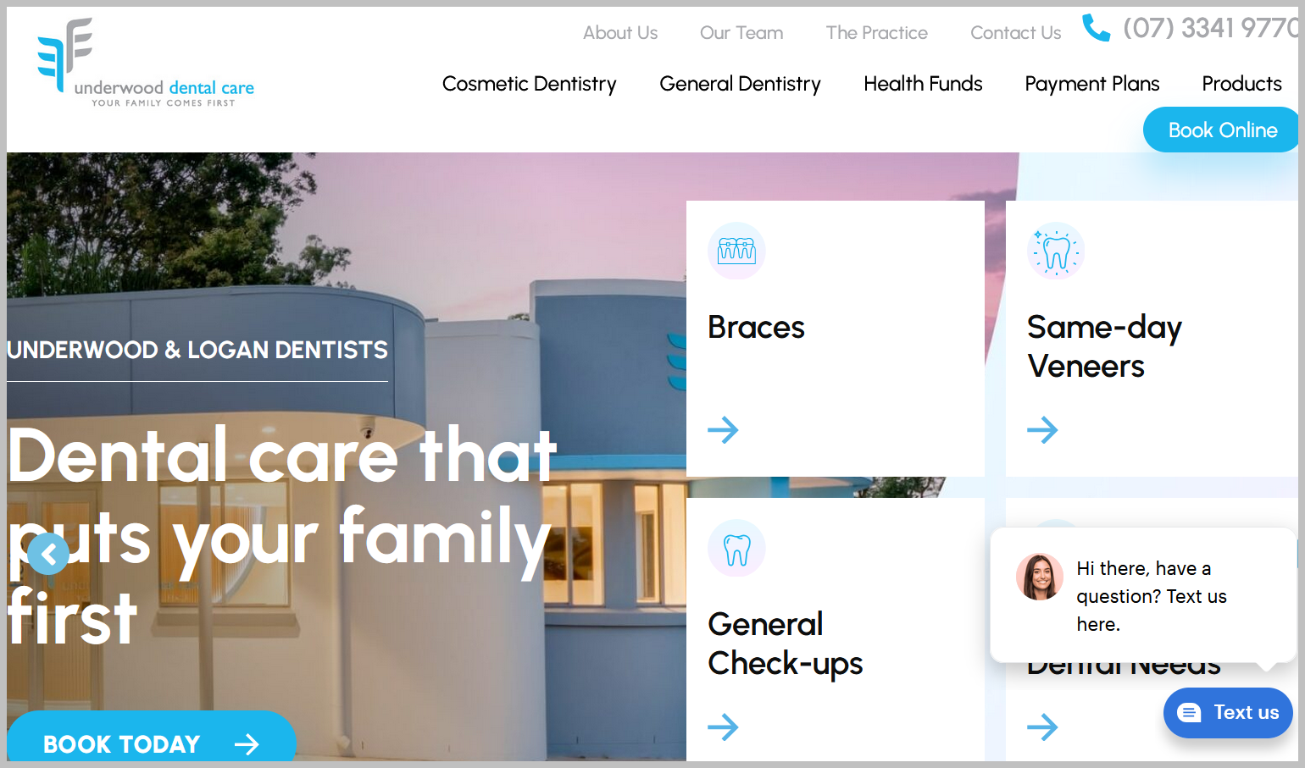
Task: Click the phone icon beside the number
Action: (1097, 28)
